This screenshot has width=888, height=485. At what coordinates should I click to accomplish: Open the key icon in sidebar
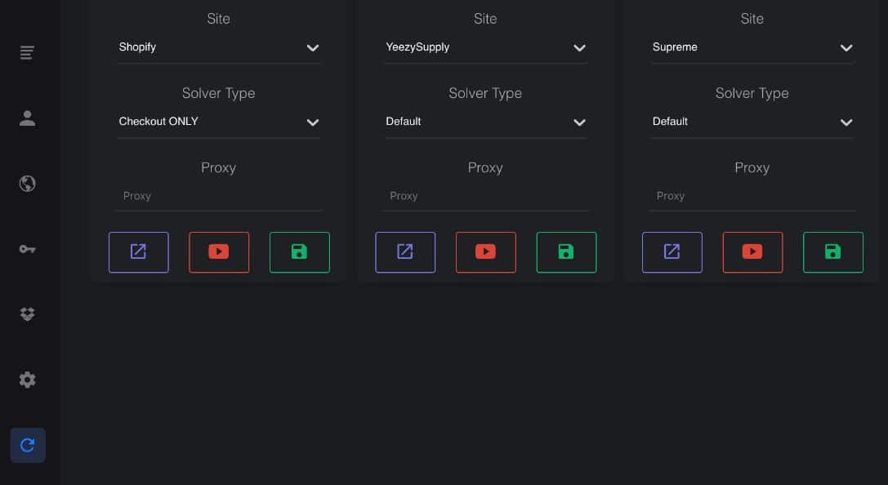pyautogui.click(x=27, y=249)
